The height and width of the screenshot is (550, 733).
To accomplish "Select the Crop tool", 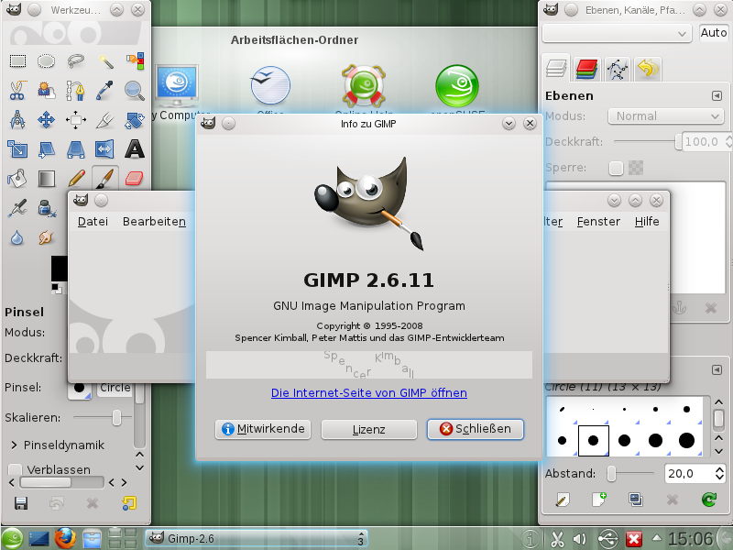I will pos(105,120).
